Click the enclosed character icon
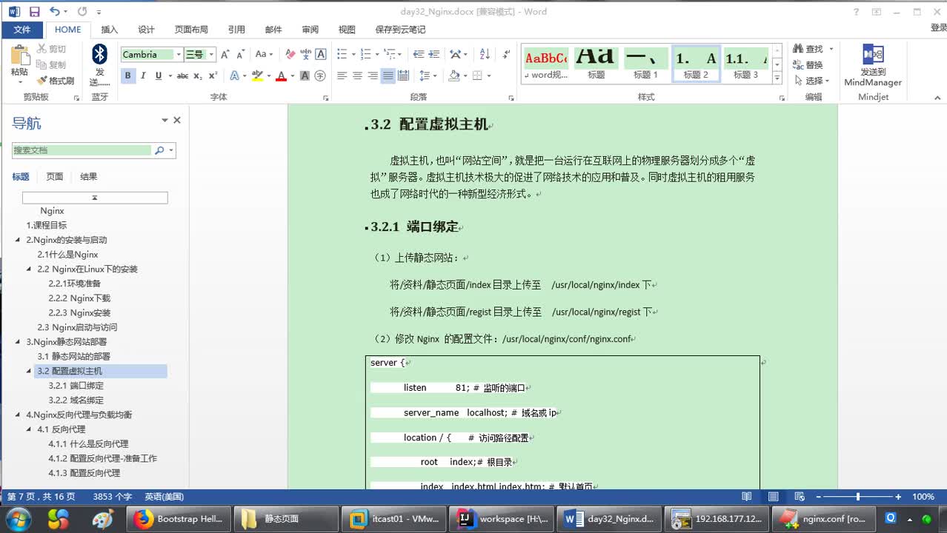947x533 pixels. click(320, 76)
